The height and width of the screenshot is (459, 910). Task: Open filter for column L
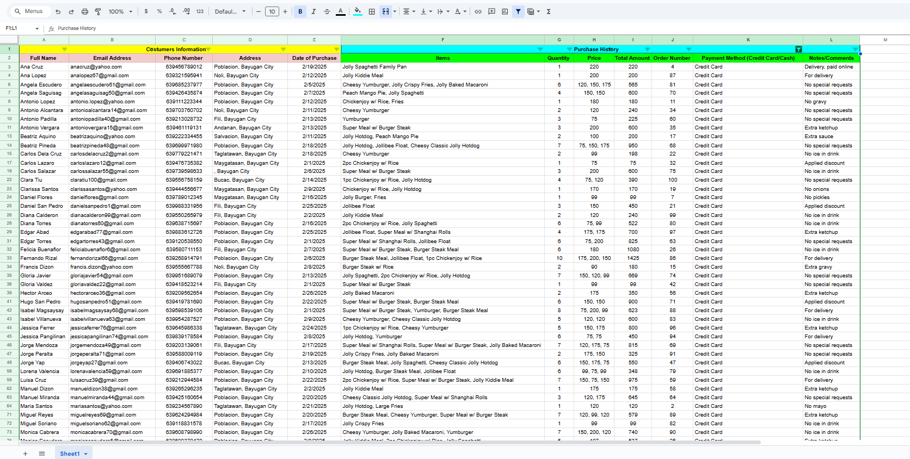point(855,49)
